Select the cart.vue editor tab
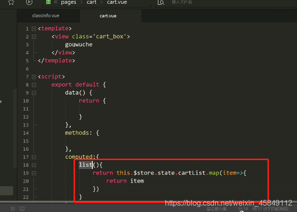297x212 pixels. [108, 16]
